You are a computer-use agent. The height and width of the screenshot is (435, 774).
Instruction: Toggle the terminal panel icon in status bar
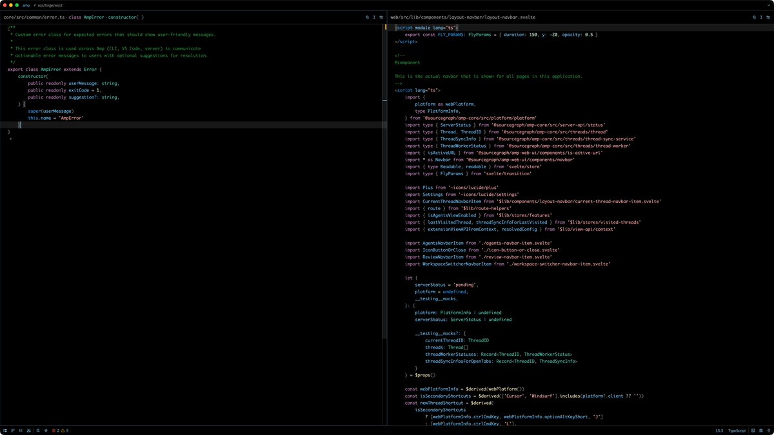pos(753,430)
